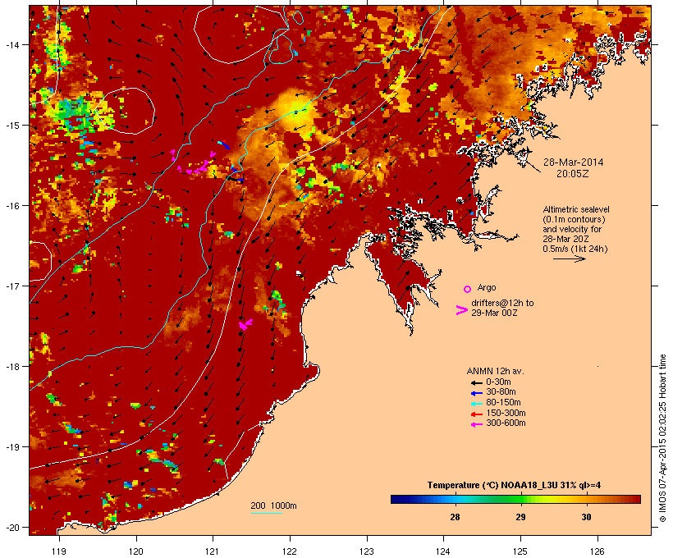Click the latitude label -20
The height and width of the screenshot is (558, 673).
coord(11,527)
